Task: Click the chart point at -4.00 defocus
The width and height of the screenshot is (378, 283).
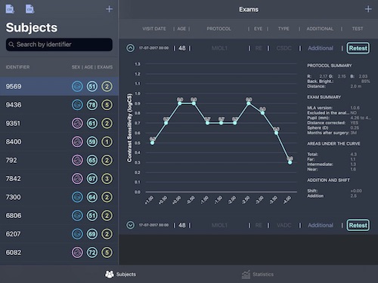Action: click(290, 162)
